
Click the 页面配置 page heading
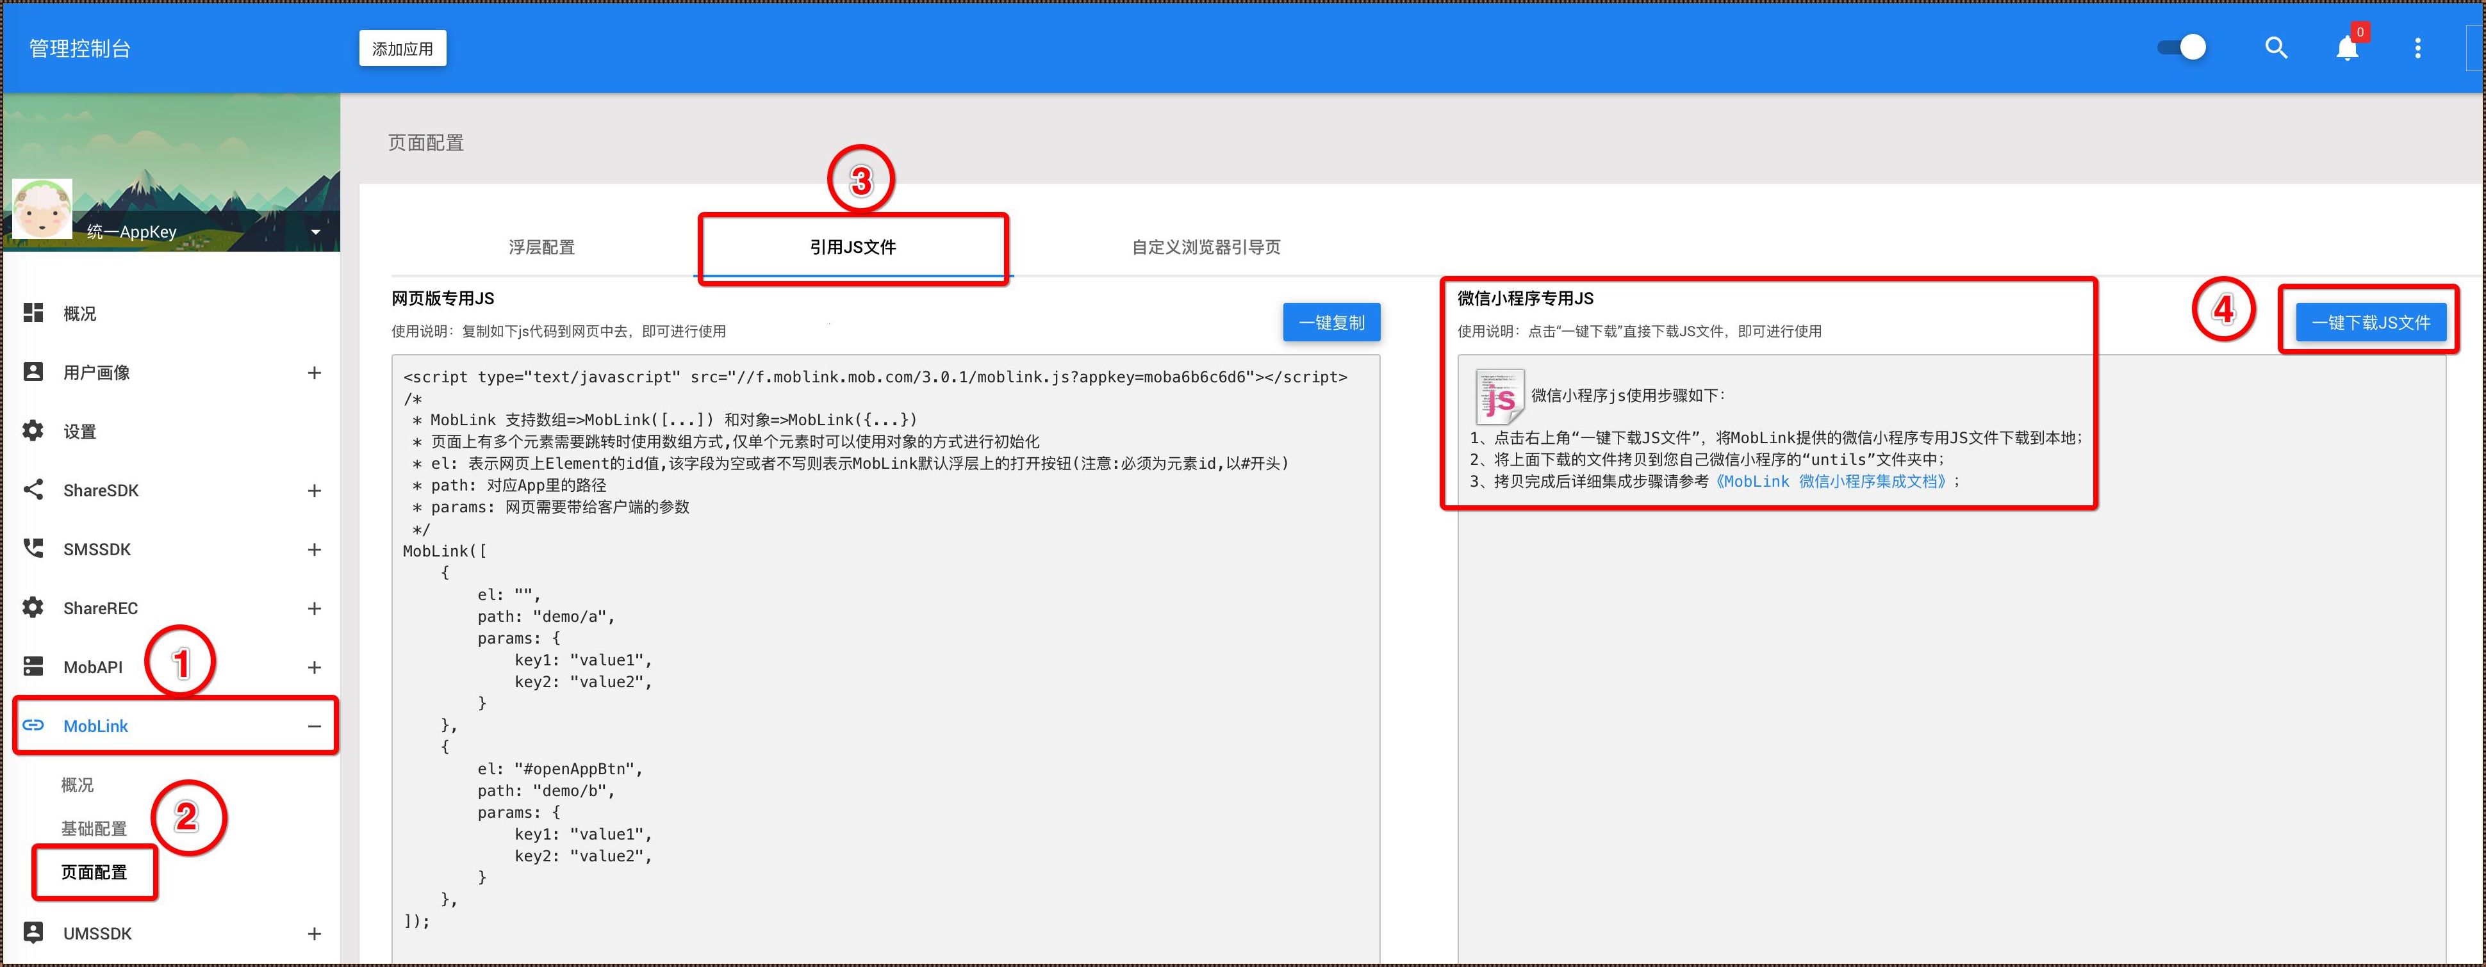click(x=425, y=143)
